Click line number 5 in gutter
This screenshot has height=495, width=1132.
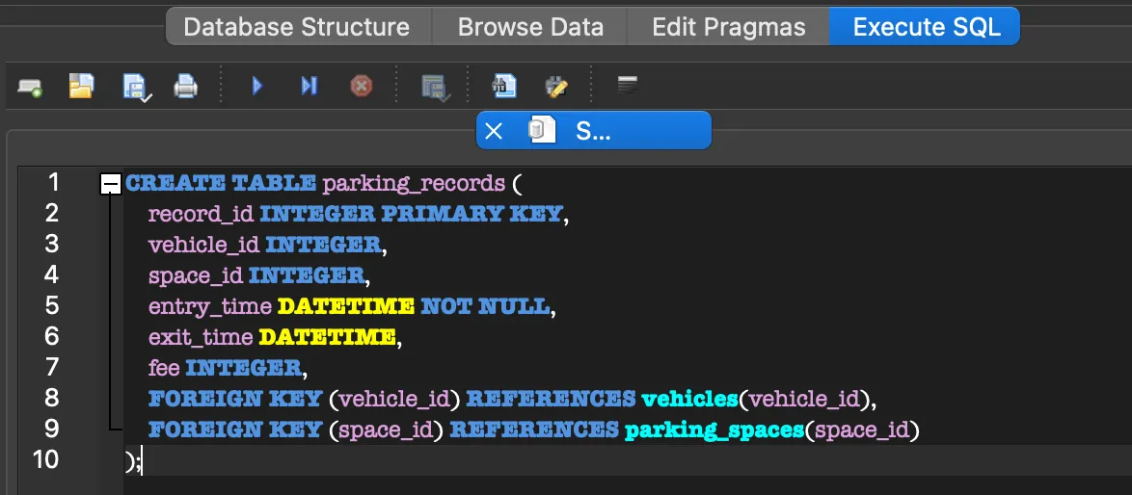[52, 305]
